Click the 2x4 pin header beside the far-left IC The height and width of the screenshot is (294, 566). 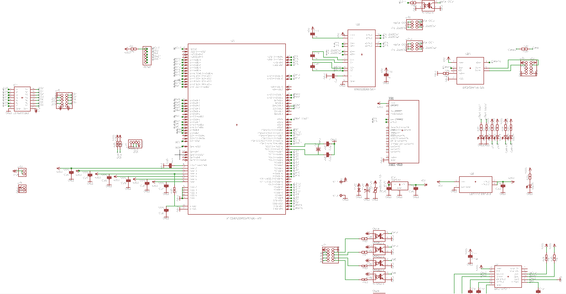pyautogui.click(x=64, y=101)
